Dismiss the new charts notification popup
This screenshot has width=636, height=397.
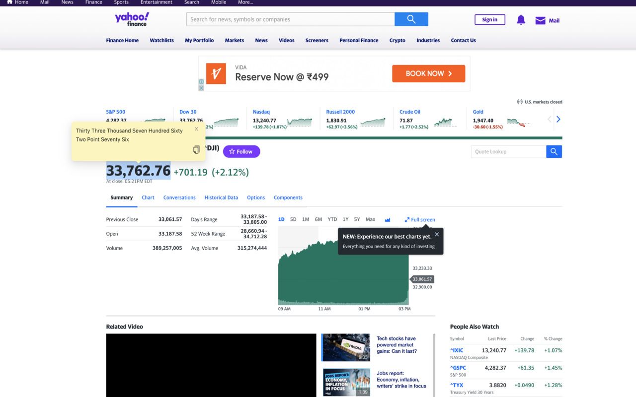click(437, 234)
